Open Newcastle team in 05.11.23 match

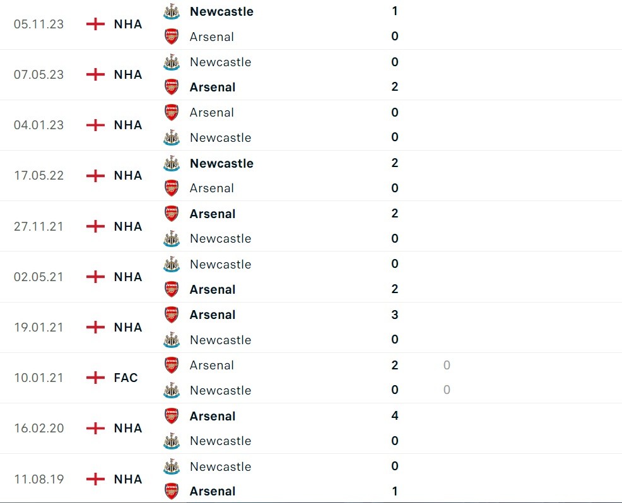tap(221, 11)
